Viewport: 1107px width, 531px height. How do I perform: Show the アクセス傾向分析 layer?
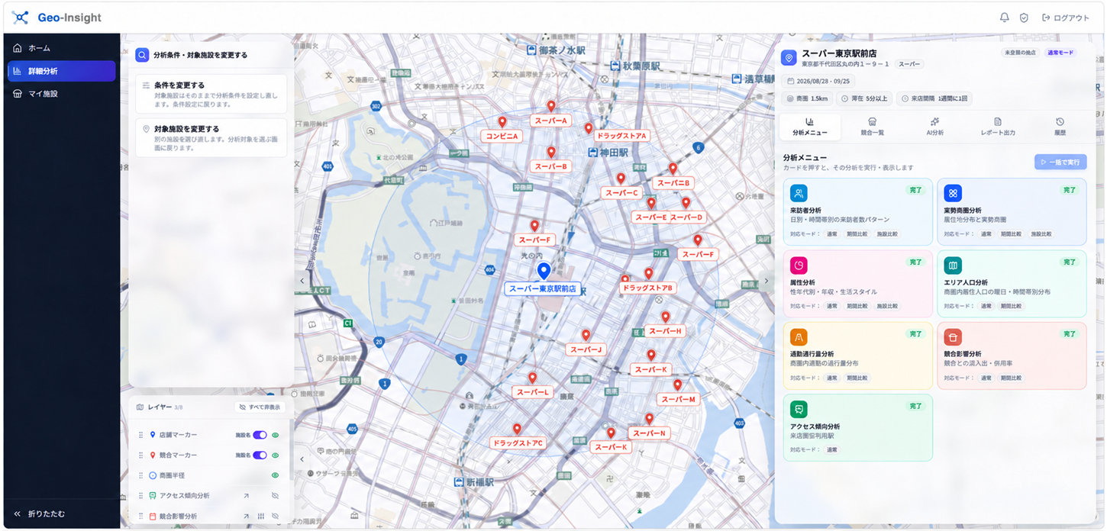pos(276,496)
